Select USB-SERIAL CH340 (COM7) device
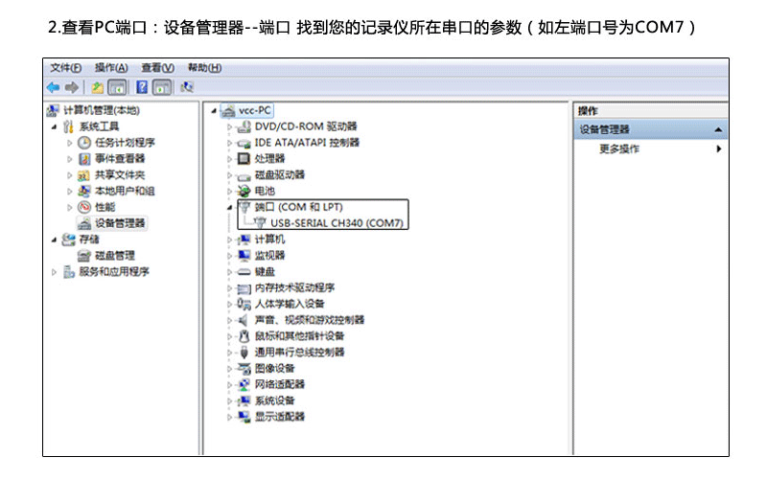 coord(336,223)
